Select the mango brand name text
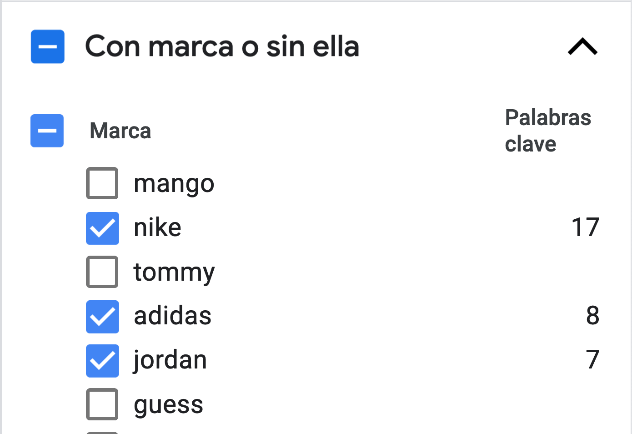 tap(174, 183)
